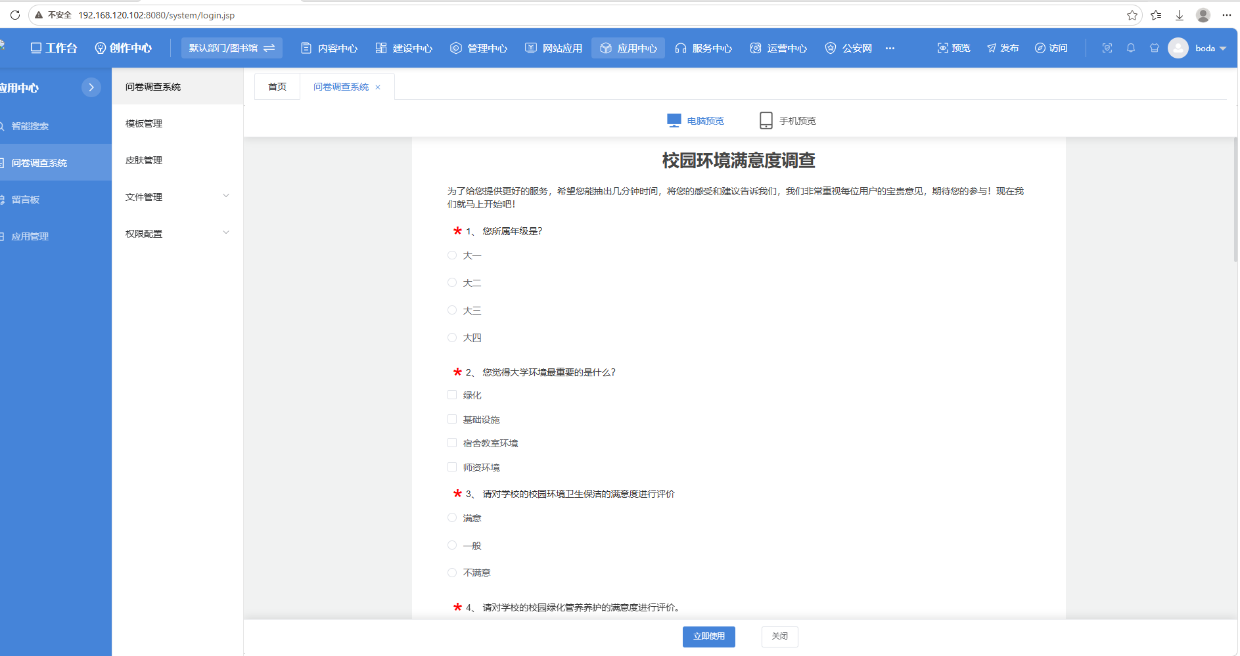Click the browser download arrow icon
This screenshot has width=1240, height=656.
[x=1180, y=15]
